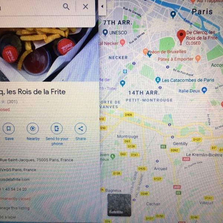Click the Hôpital Necker hospital marker
This screenshot has width=223, height=223.
click(x=122, y=42)
